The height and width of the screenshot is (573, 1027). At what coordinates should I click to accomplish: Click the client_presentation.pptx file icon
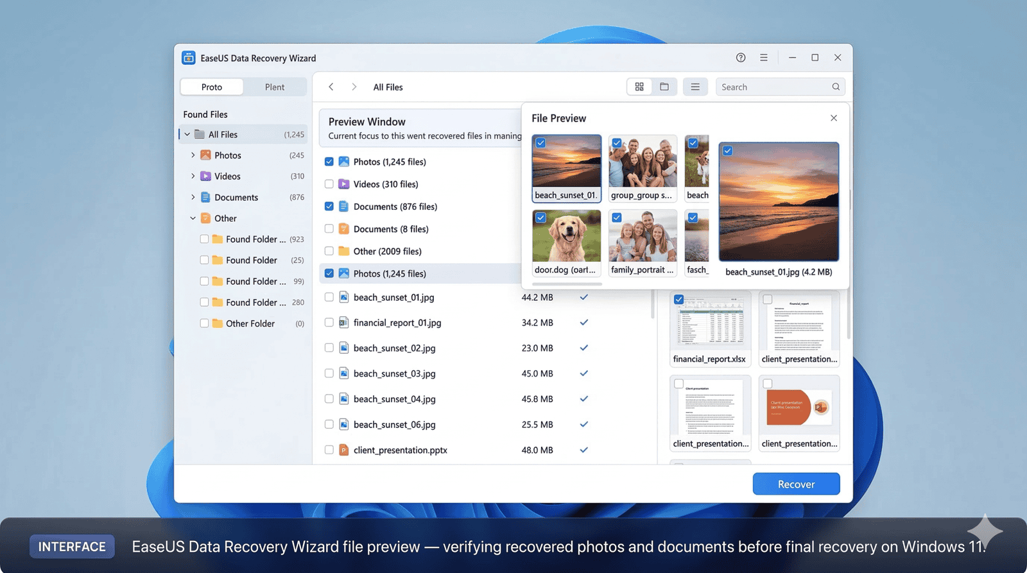click(x=343, y=450)
